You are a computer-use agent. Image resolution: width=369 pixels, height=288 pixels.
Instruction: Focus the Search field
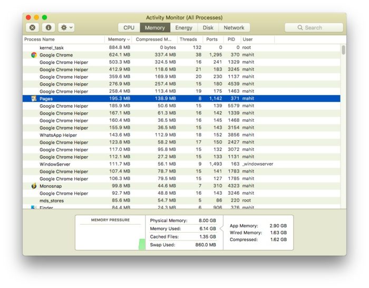tap(314, 27)
